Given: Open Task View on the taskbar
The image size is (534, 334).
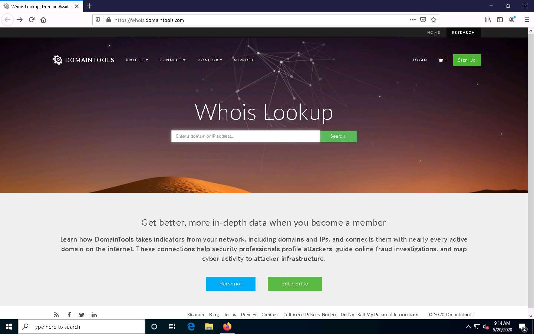Looking at the screenshot, I should (172, 327).
